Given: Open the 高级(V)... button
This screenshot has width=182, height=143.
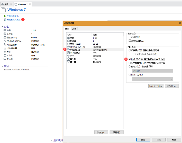Looking at the screenshot, I should coord(172,86).
